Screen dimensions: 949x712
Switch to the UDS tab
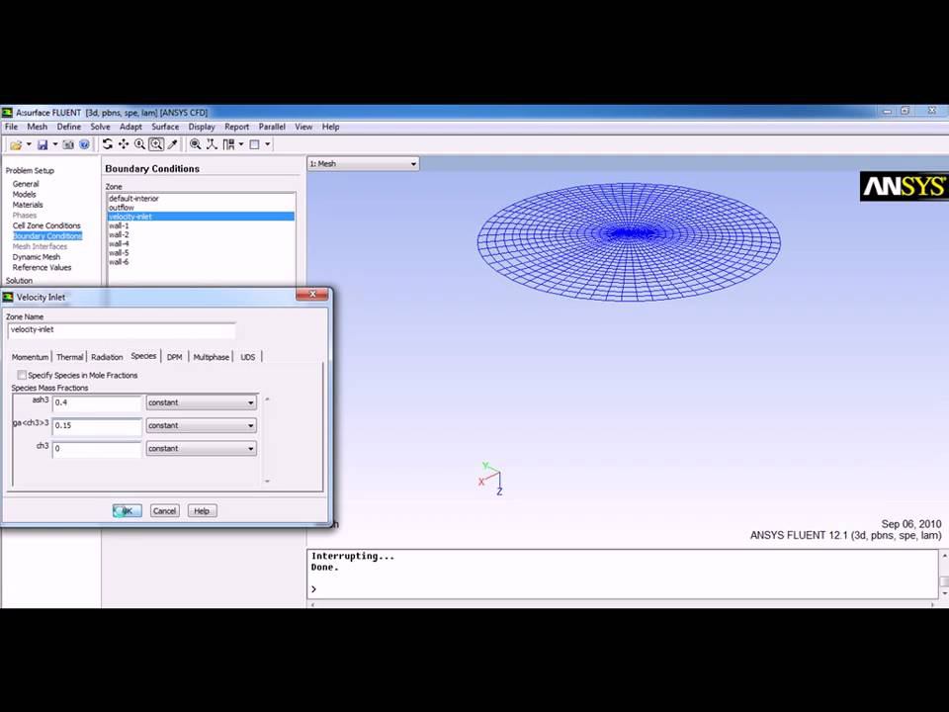coord(247,357)
